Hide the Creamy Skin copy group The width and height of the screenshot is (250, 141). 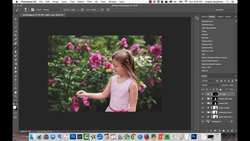tap(202, 99)
